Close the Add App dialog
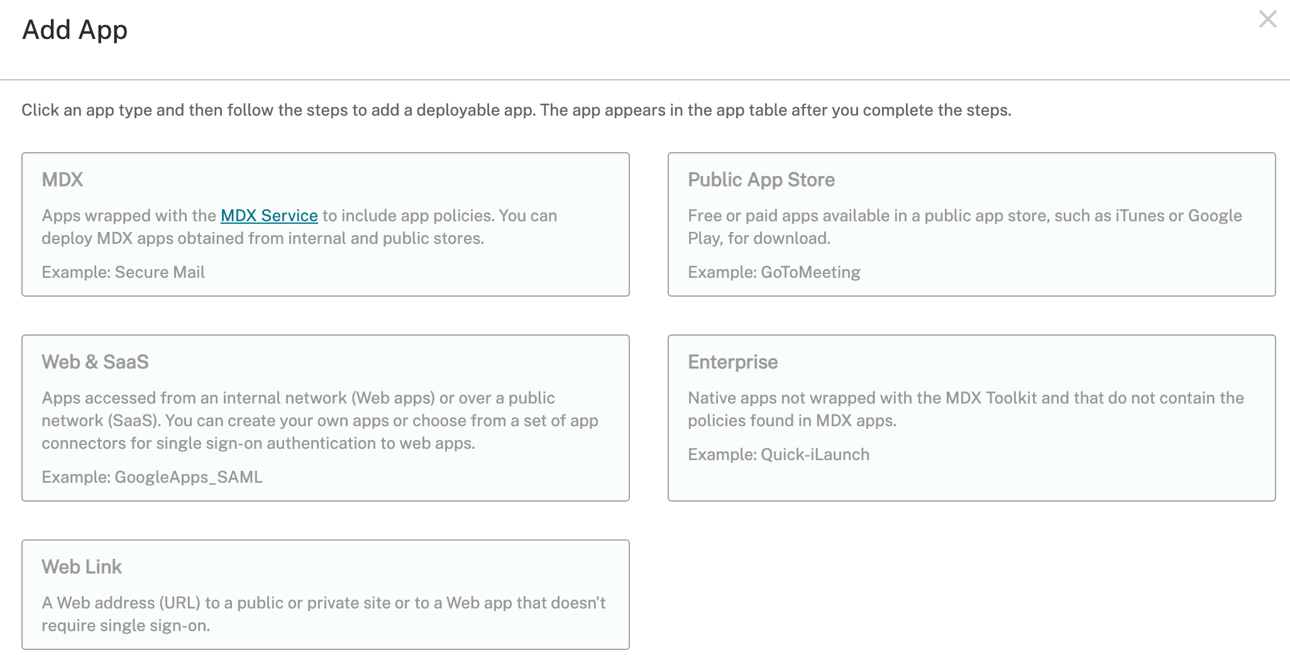The width and height of the screenshot is (1290, 655). pyautogui.click(x=1267, y=19)
